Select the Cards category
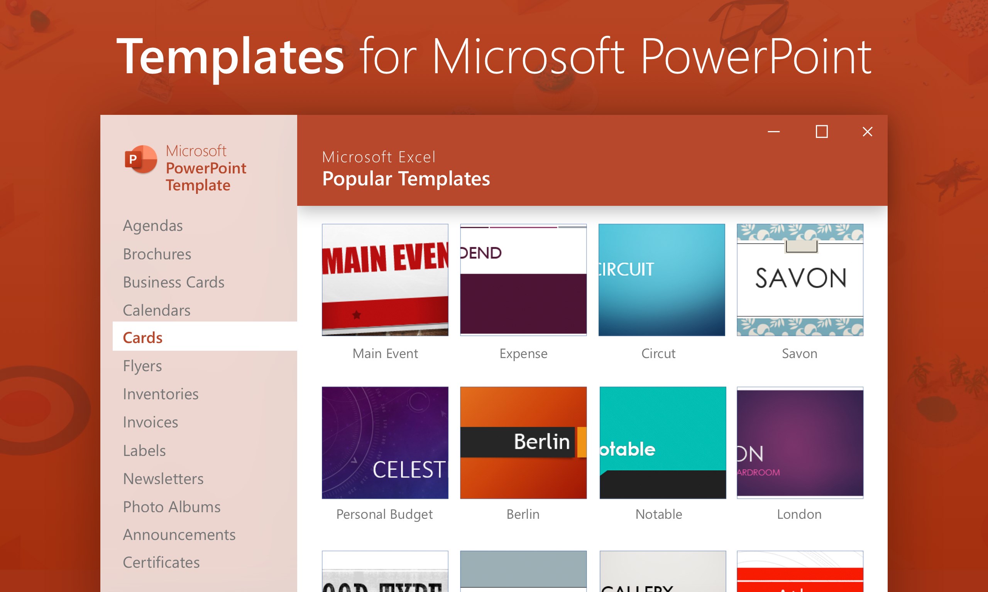This screenshot has width=988, height=592. [x=142, y=338]
